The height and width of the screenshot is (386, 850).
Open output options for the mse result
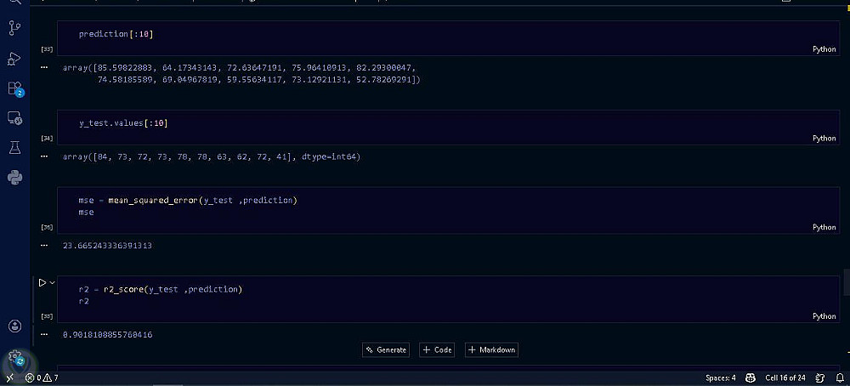click(x=44, y=246)
